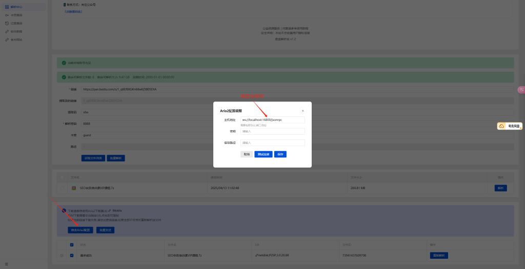Screen dimensions: 525x269
Task: Uncheck the 请求成功 row checkbox
Action: click(71, 255)
